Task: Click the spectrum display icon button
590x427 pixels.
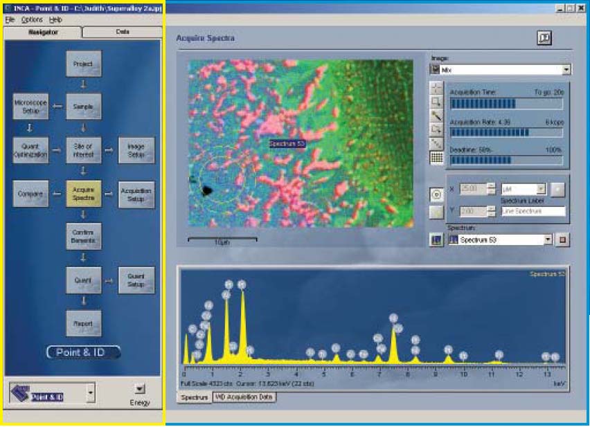Action: (436, 239)
